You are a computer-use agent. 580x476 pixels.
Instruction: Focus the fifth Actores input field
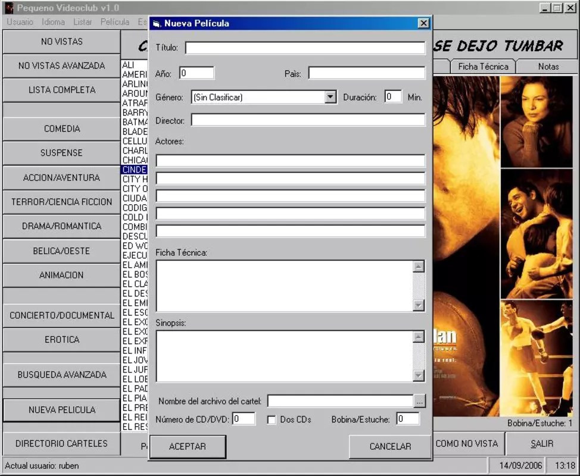[291, 231]
